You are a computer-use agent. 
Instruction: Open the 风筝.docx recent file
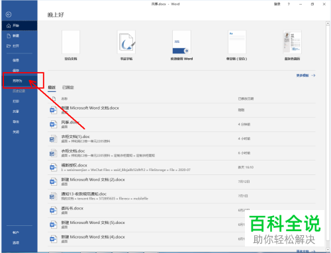pyautogui.click(x=181, y=124)
